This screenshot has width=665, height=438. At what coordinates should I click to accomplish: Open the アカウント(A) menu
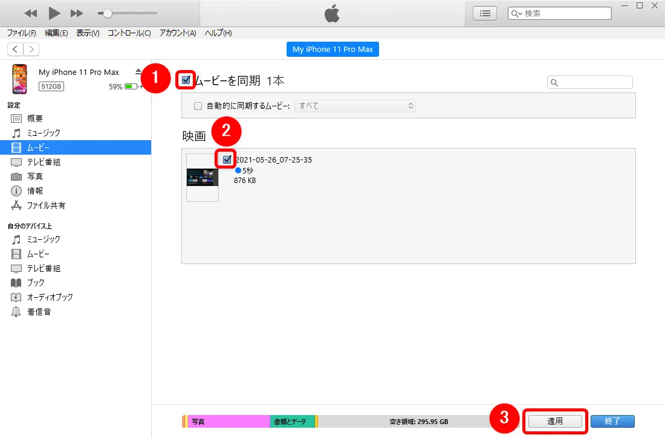pyautogui.click(x=178, y=33)
